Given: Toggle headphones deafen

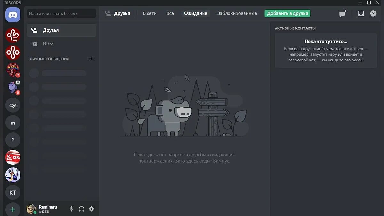Looking at the screenshot, I should (x=81, y=209).
